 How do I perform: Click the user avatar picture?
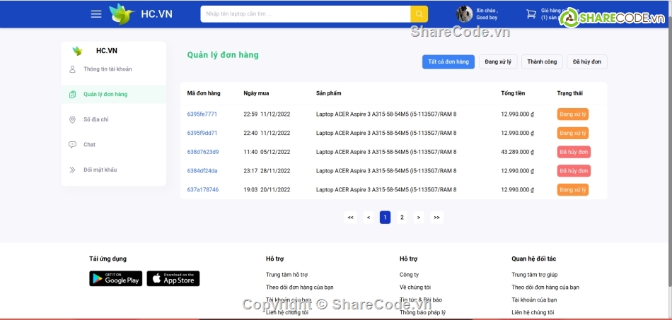(464, 14)
